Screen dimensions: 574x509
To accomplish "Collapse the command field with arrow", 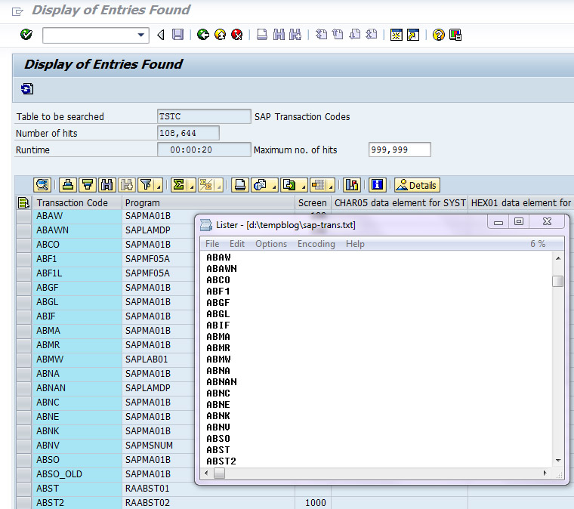I will pos(160,35).
